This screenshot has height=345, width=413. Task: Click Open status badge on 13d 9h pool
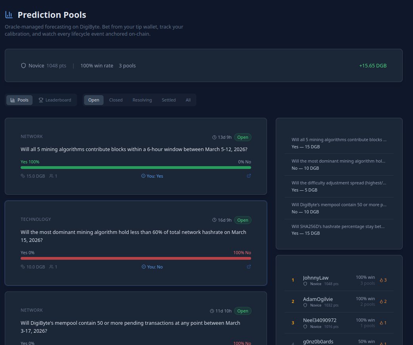click(x=242, y=138)
